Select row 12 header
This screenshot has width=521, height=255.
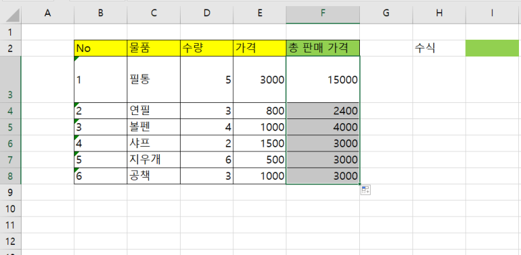(10, 241)
